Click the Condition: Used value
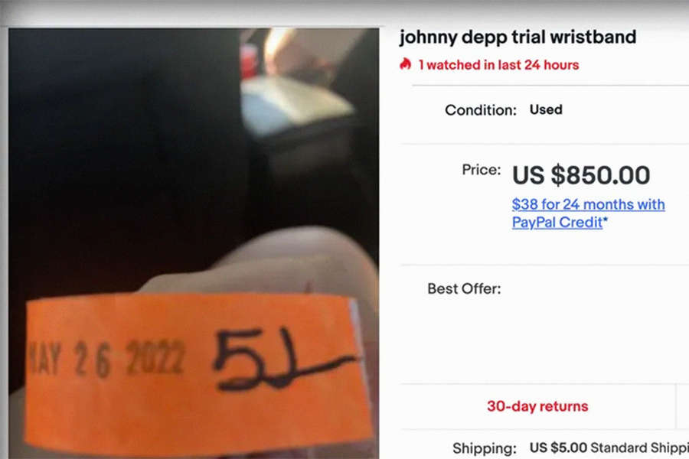The width and height of the screenshot is (689, 459). pyautogui.click(x=546, y=109)
